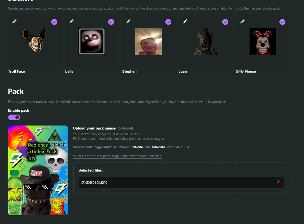The height and width of the screenshot is (224, 304).
Task: Uncheck the balls sticker enabled checkmark
Action: [111, 22]
